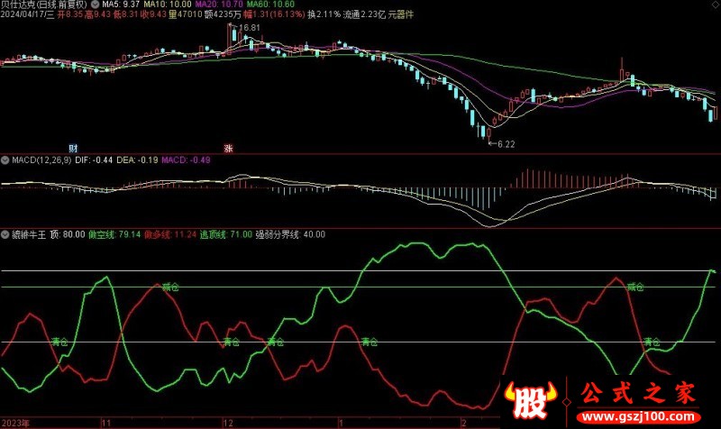
Task: Click the 强弱分界线: 40.00 label
Action: (x=290, y=234)
